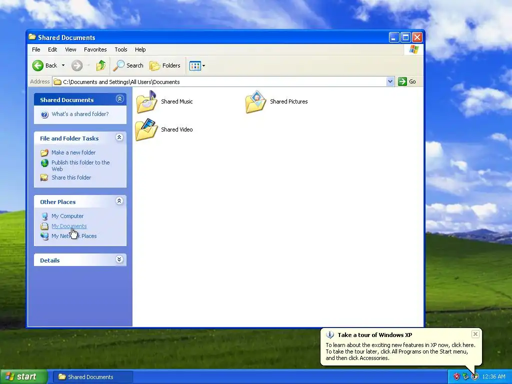Open the Tools menu

(x=121, y=49)
